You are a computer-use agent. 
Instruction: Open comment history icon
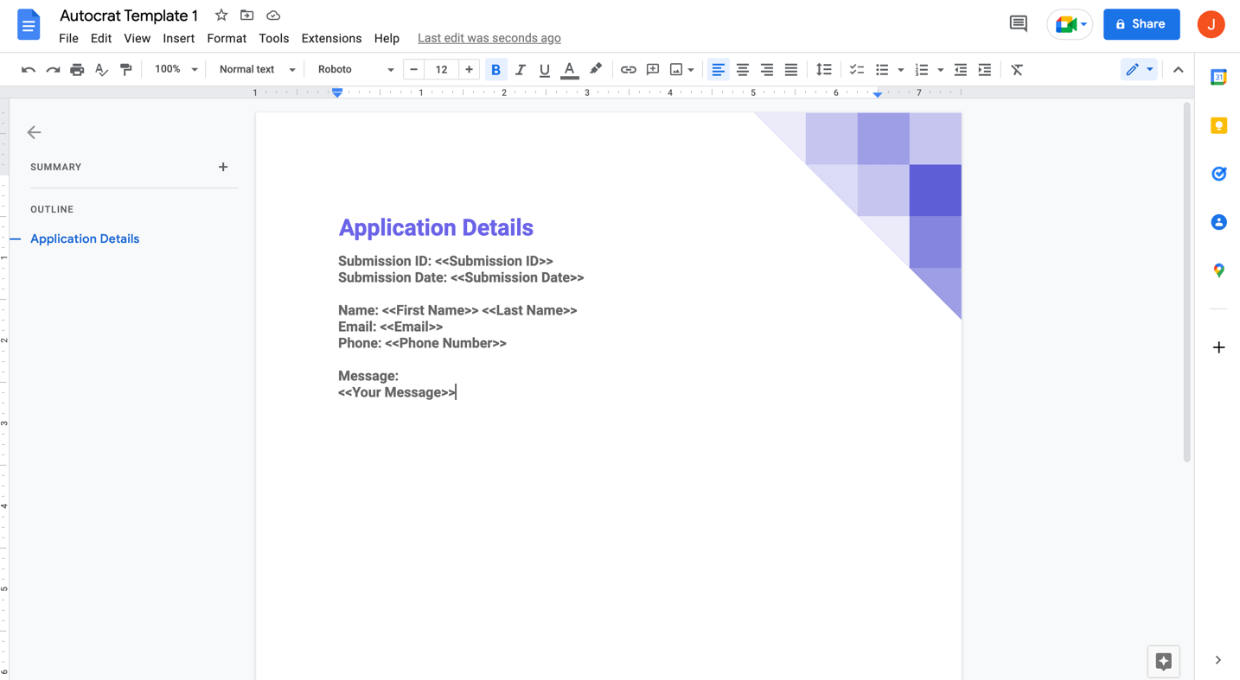point(1018,24)
